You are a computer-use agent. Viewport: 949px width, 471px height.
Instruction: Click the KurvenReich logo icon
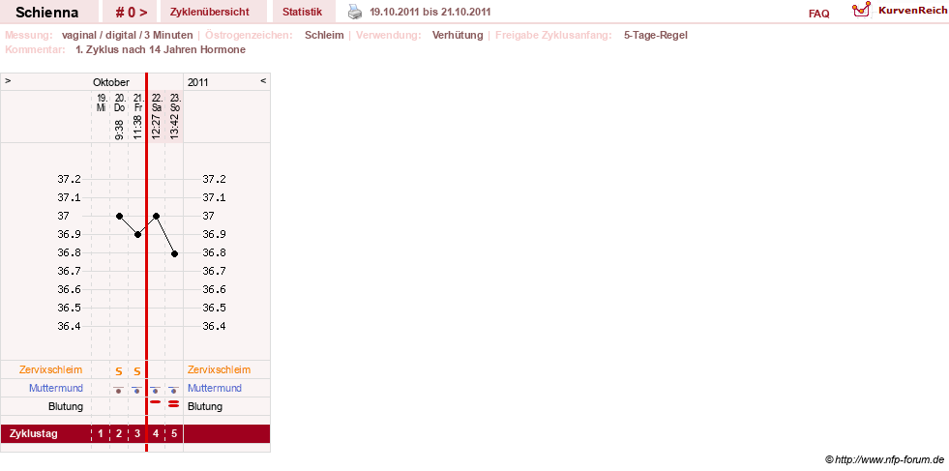click(861, 9)
